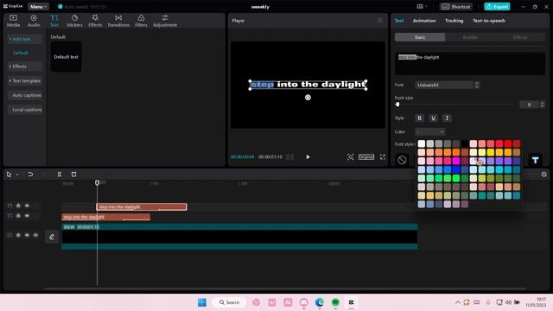Hide the top text track with eye icon
Viewport: 553px width, 311px height.
point(27,206)
